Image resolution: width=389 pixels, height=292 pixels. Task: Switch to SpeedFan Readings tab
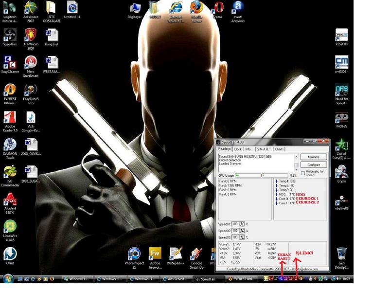[225, 149]
